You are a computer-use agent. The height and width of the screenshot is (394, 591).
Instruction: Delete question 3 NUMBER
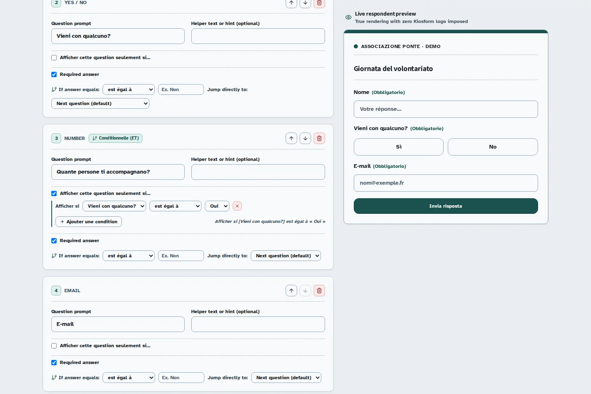(x=319, y=138)
